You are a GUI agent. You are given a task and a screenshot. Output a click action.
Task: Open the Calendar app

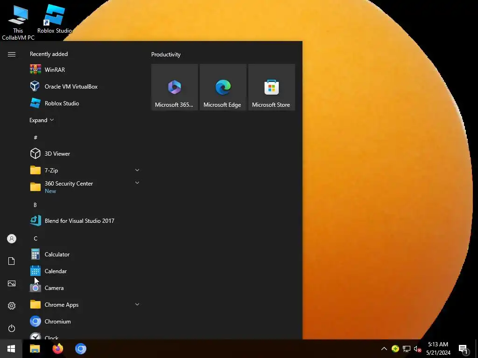click(85, 271)
